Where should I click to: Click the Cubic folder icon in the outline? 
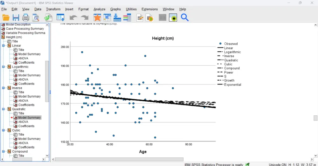tap(9, 130)
